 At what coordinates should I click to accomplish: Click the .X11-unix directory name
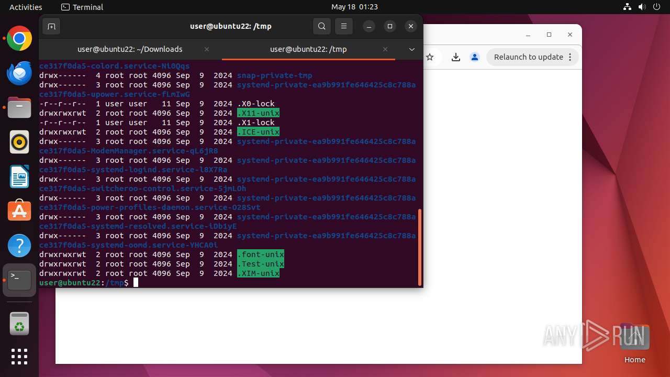point(258,113)
